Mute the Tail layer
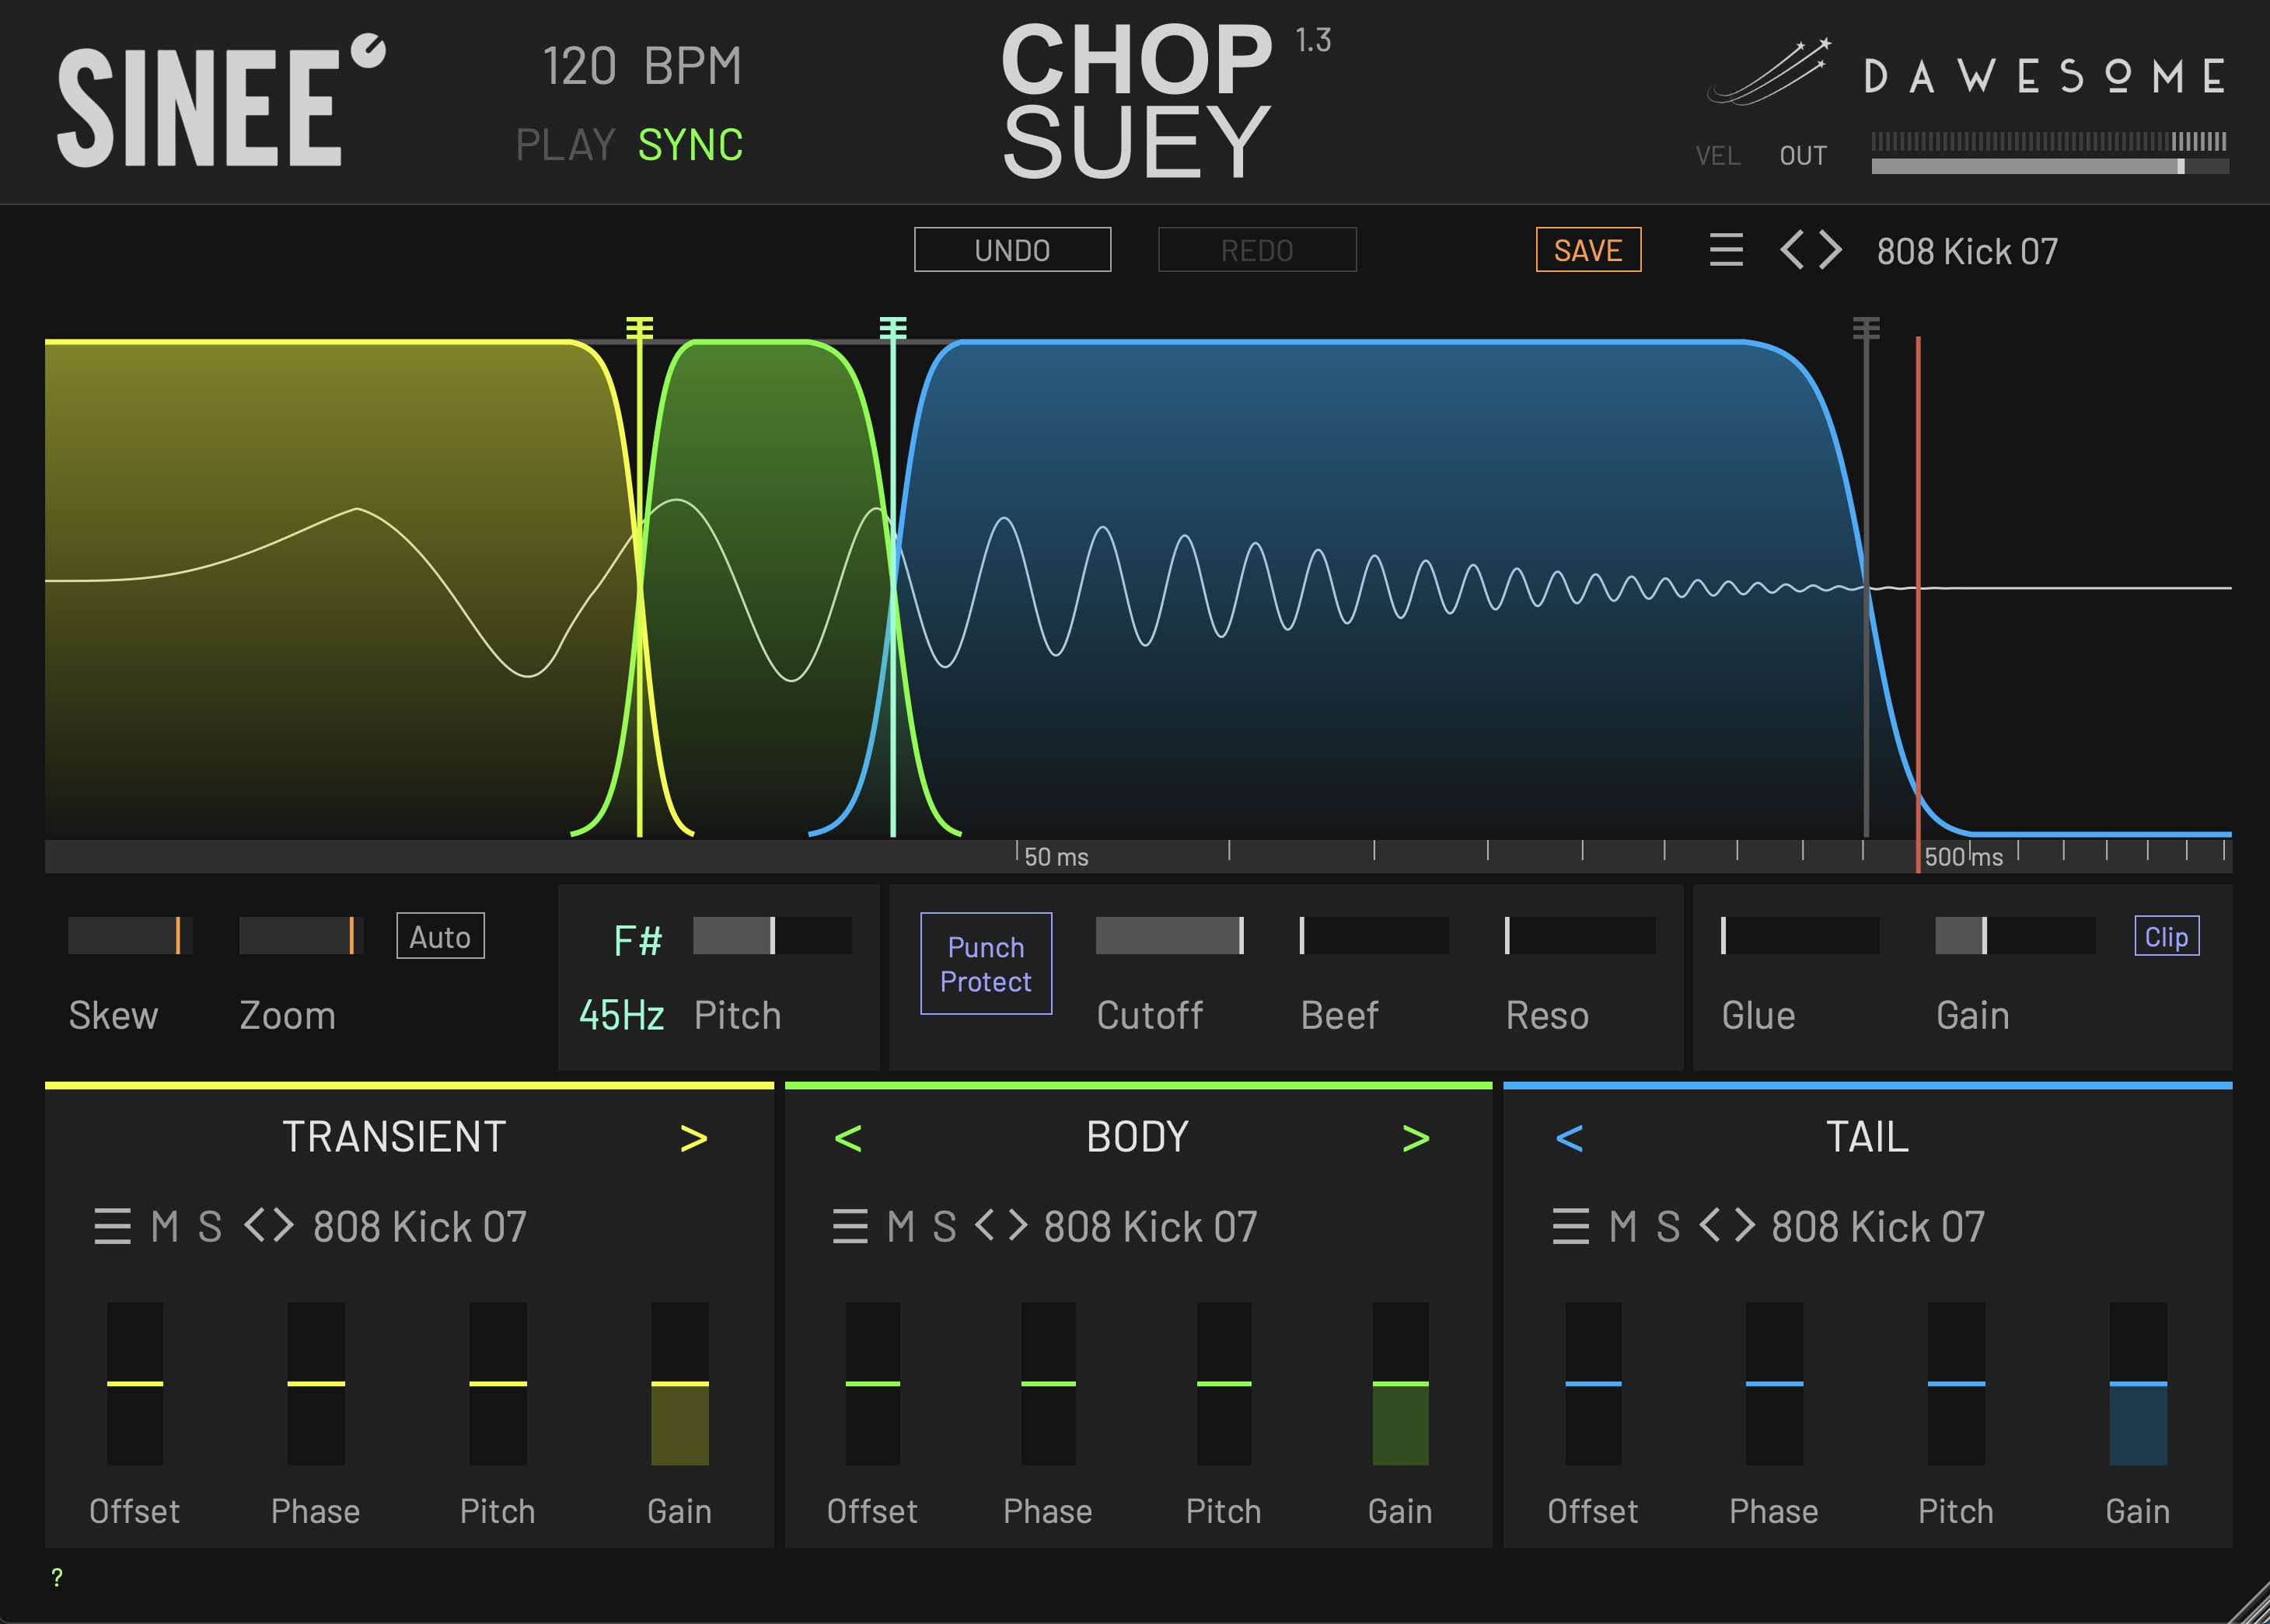Image resolution: width=2270 pixels, height=1624 pixels. pos(1622,1226)
